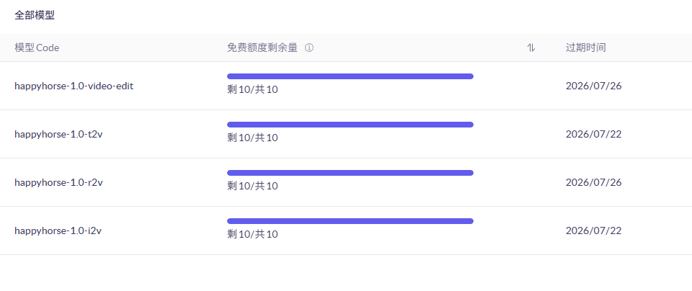The height and width of the screenshot is (291, 692).
Task: Click the 2026/07/26 expiry date for happyhorse-1.0-video-edit
Action: 593,86
